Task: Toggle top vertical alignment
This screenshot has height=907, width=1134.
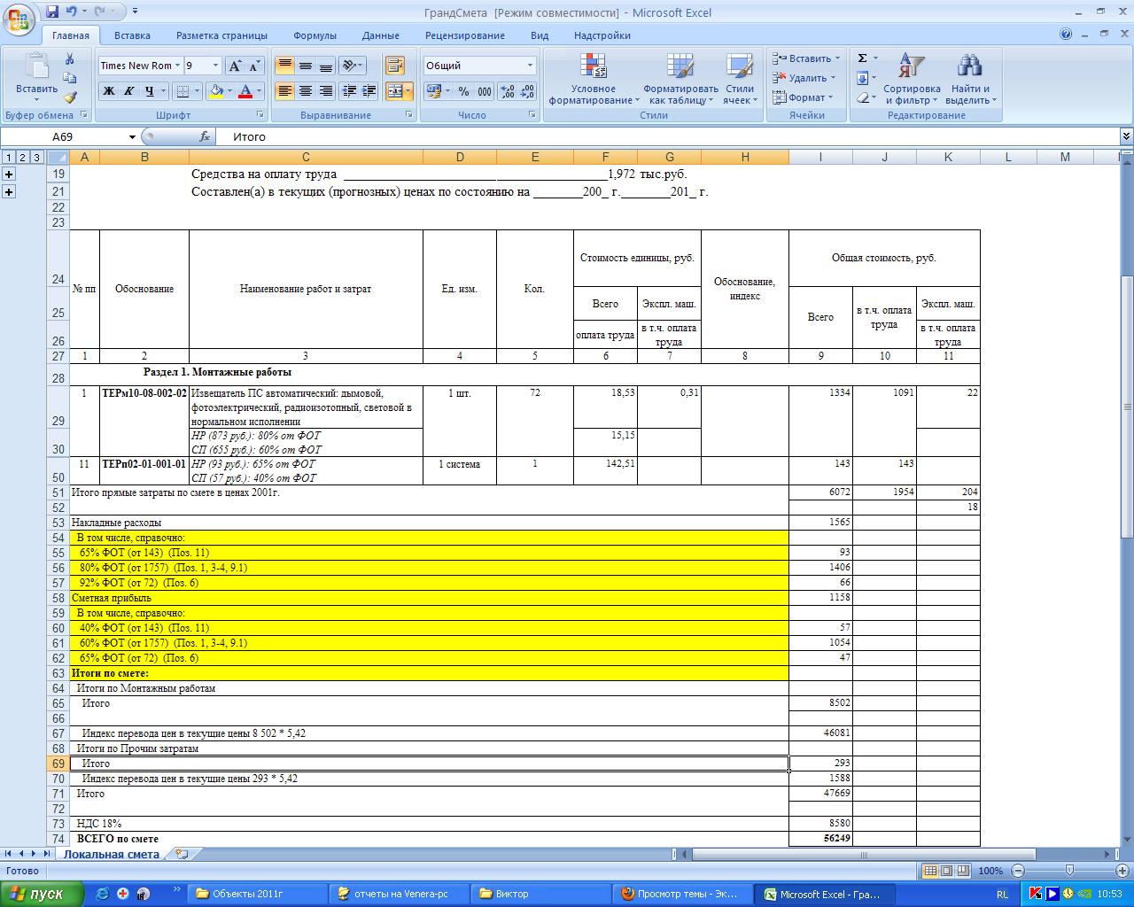Action: (285, 66)
